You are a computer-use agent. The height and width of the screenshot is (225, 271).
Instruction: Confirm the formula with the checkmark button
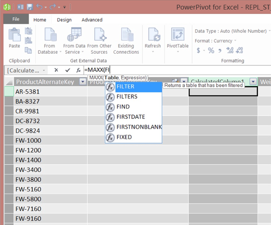68,70
